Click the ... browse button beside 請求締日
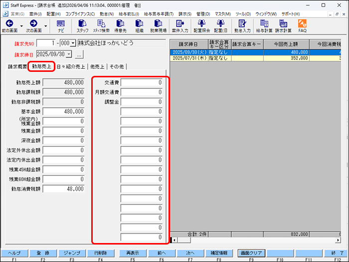349x262 pixels. (x=79, y=54)
